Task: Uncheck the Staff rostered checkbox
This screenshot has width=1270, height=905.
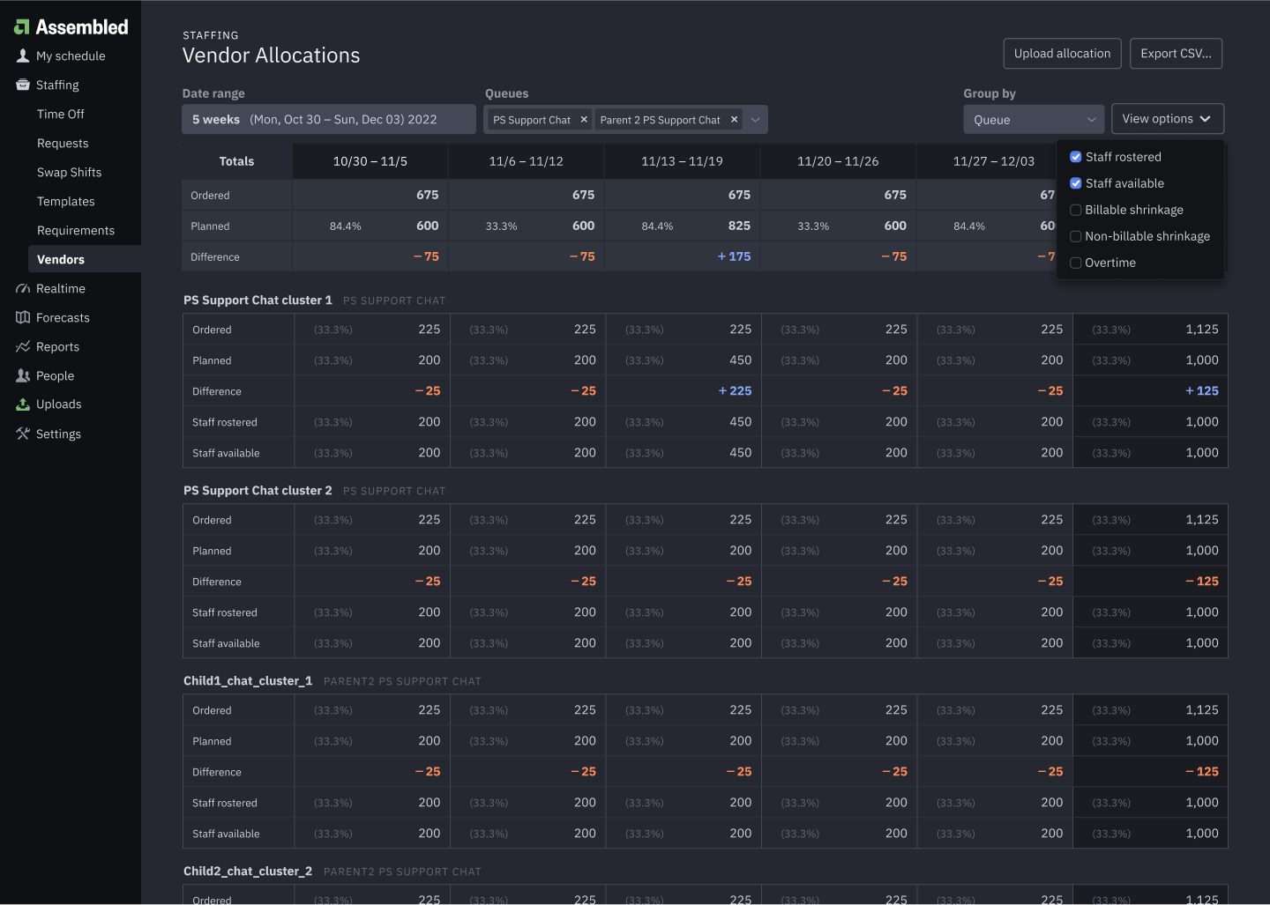Action: pyautogui.click(x=1076, y=157)
